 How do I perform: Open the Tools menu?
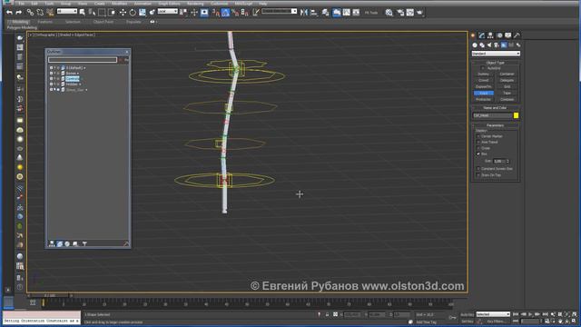pyautogui.click(x=49, y=4)
